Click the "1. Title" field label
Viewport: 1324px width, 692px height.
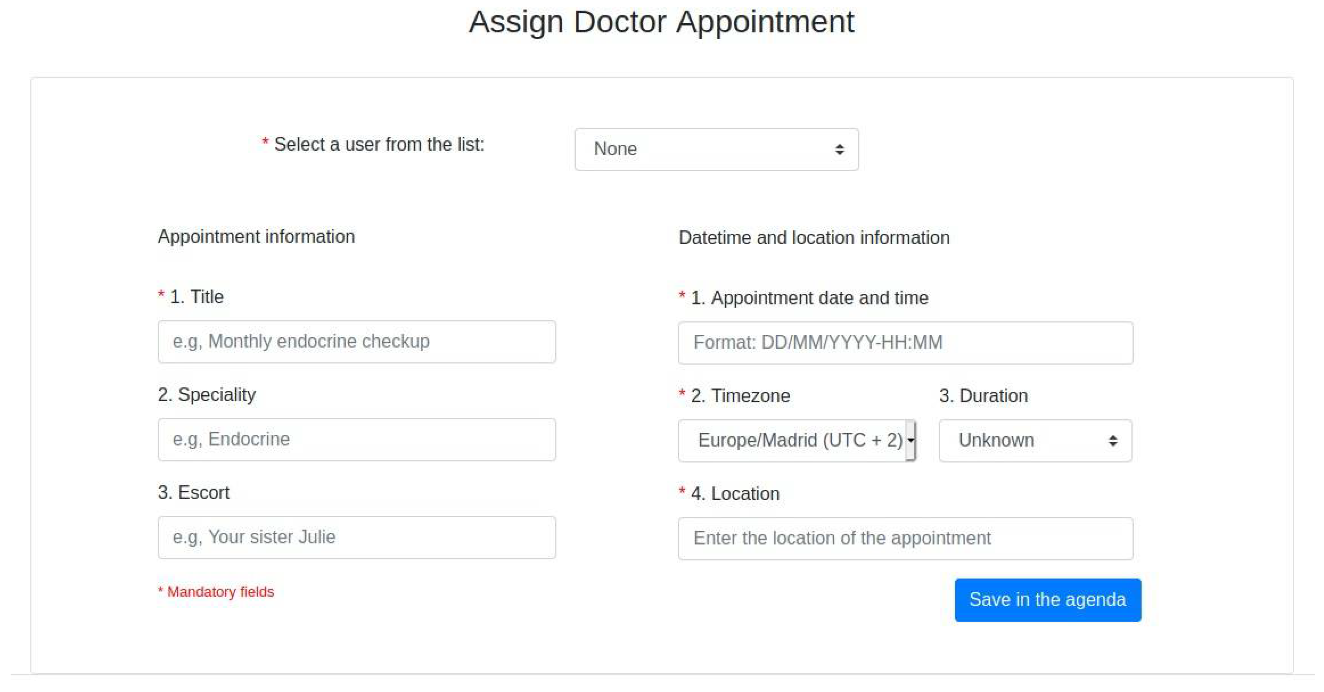[196, 297]
